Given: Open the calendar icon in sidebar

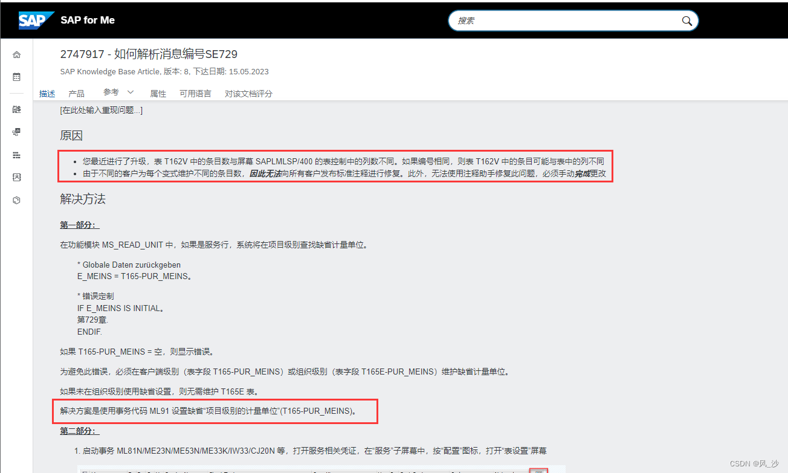Looking at the screenshot, I should [16, 77].
